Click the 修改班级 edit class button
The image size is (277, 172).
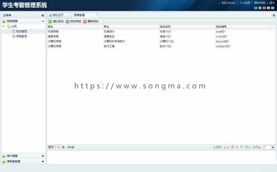(x=73, y=21)
